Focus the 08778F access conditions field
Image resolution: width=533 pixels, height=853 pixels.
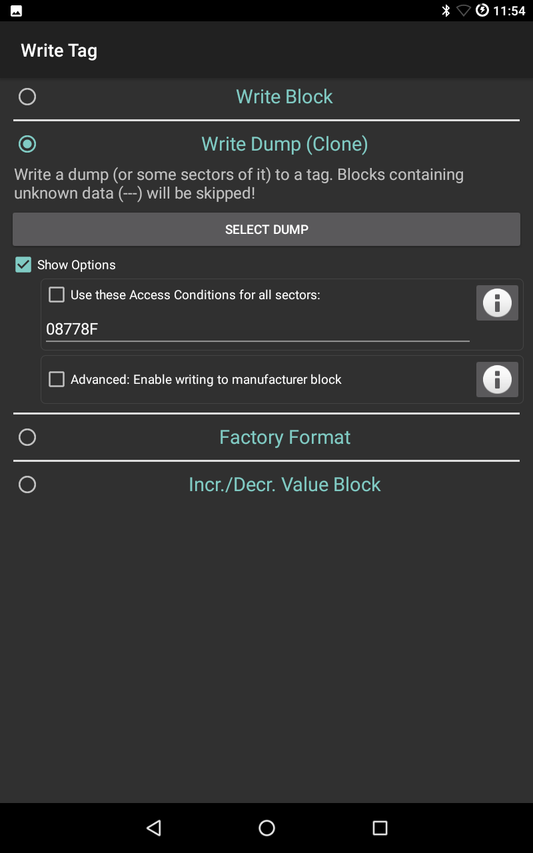(257, 329)
